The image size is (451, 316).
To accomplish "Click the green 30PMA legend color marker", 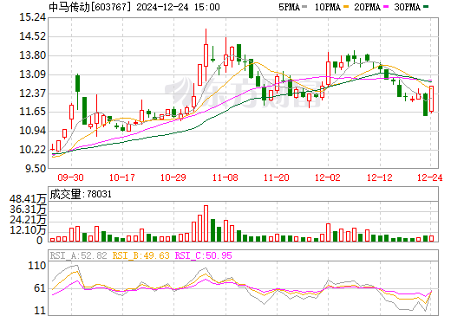I will coord(425,6).
